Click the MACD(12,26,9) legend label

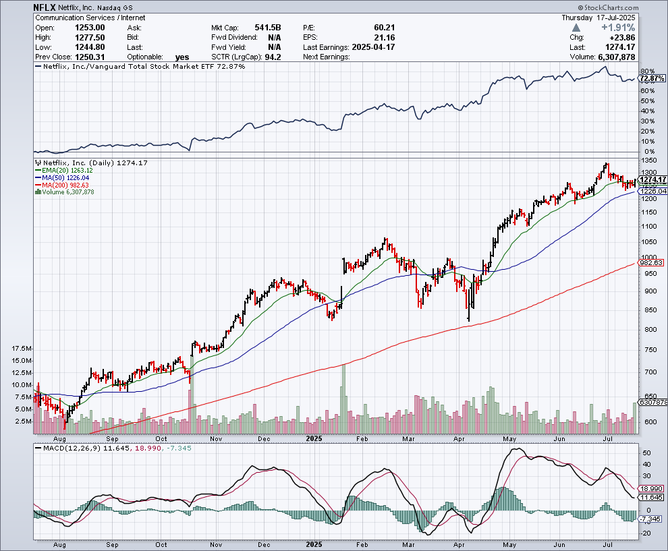pyautogui.click(x=72, y=448)
